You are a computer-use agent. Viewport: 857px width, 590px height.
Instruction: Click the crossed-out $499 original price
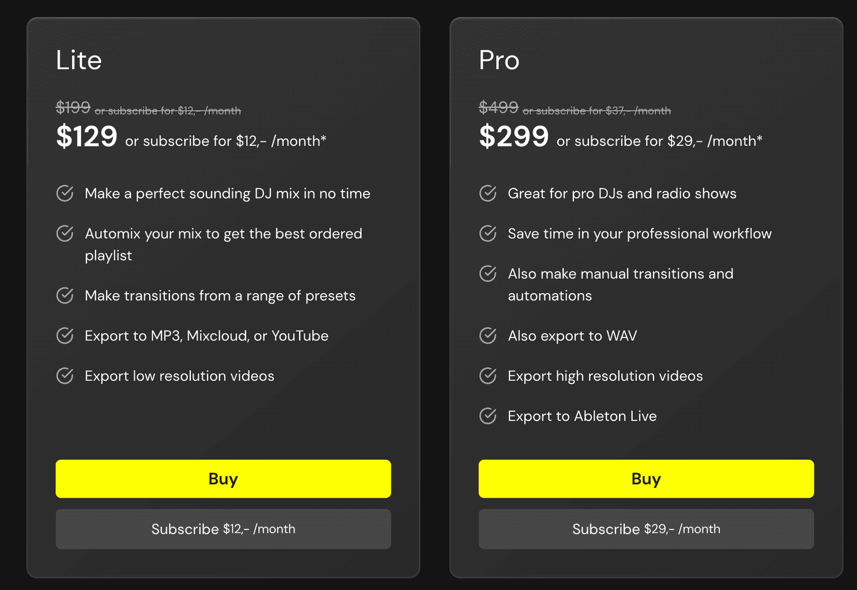coord(499,107)
